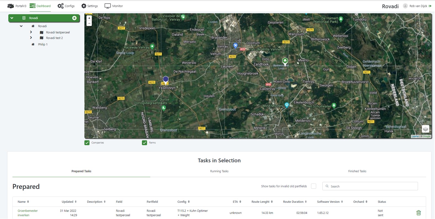Open the Leaflet attribution link
Screen dimensions: 435x219
click(415, 136)
